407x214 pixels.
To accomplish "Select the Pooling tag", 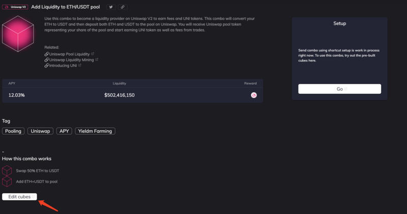I will [x=13, y=131].
